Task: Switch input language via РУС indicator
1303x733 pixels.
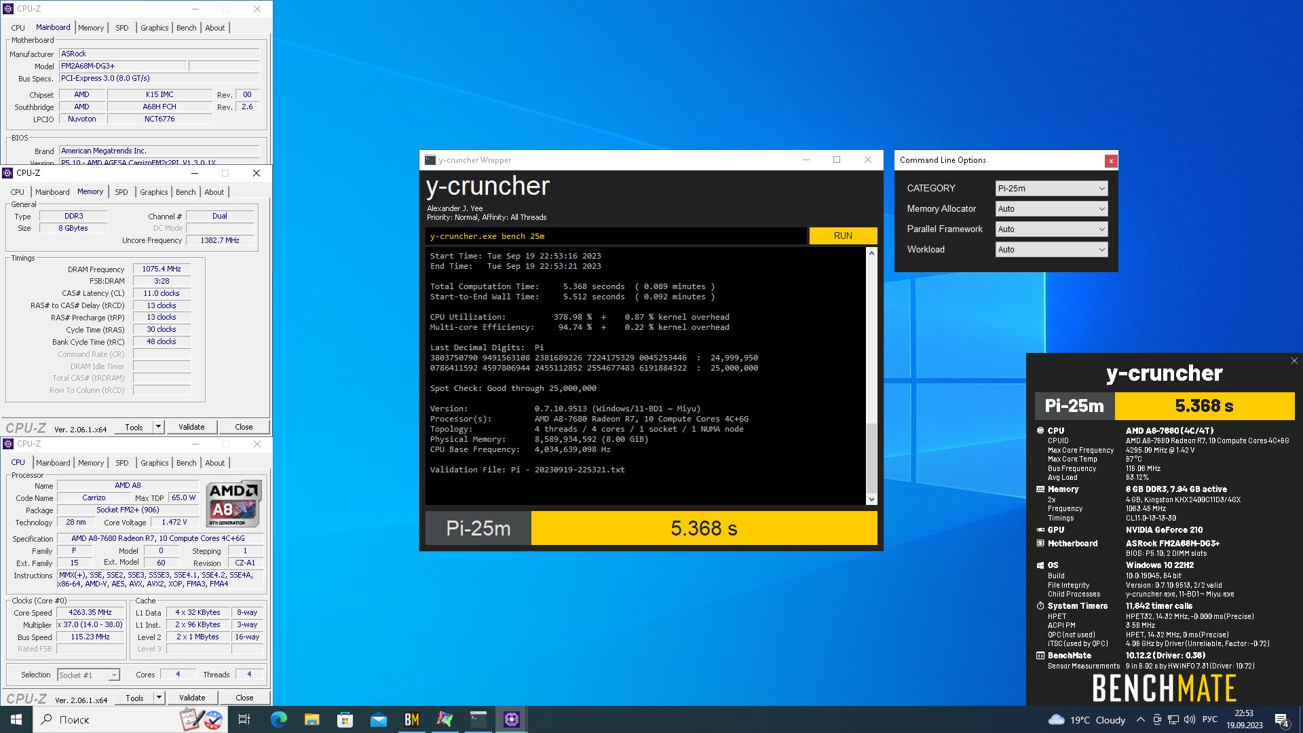Action: 1209,719
